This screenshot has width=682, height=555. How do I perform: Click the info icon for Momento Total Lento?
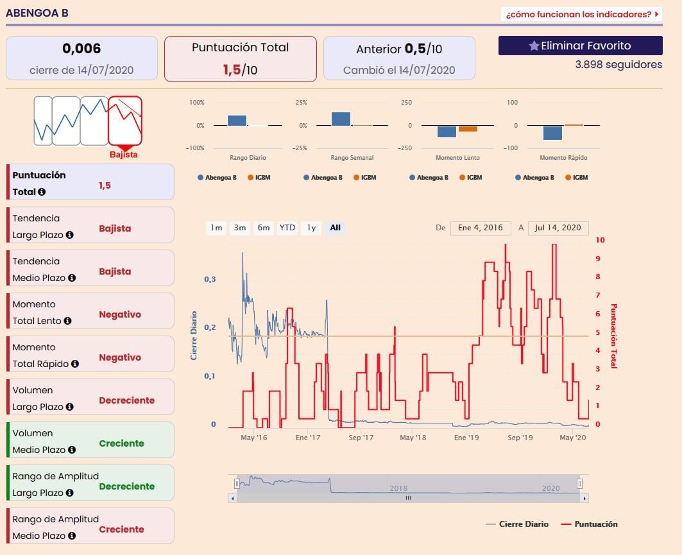67,321
